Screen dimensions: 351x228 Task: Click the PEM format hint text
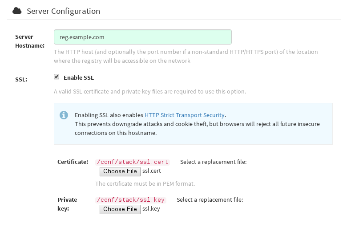[145, 183]
